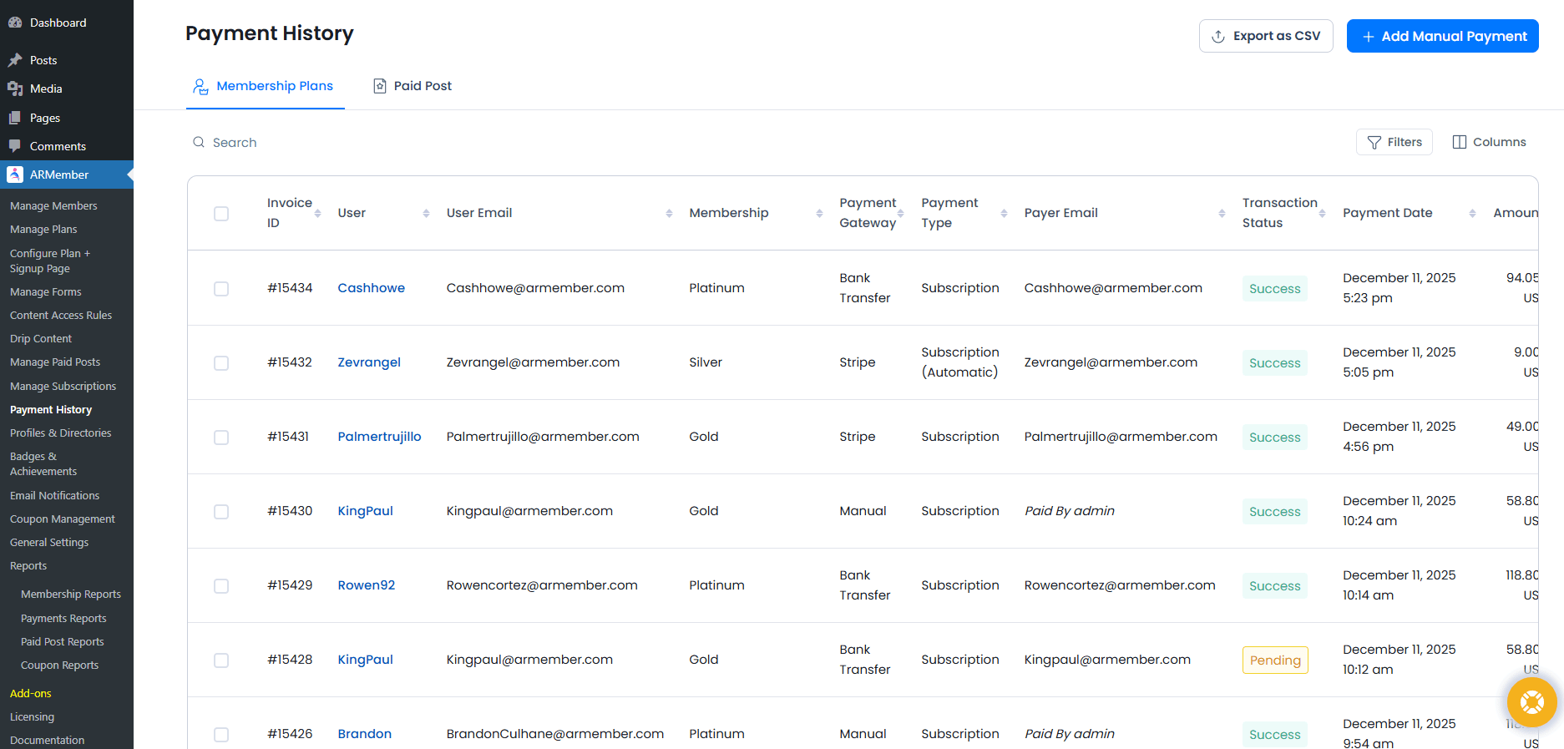Viewport: 1564px width, 749px height.
Task: Sort by Payment Date column arrows
Action: click(x=1472, y=214)
